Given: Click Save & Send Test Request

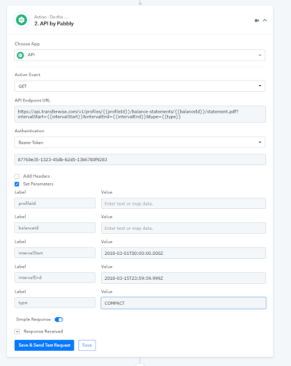Looking at the screenshot, I should coord(44,345).
